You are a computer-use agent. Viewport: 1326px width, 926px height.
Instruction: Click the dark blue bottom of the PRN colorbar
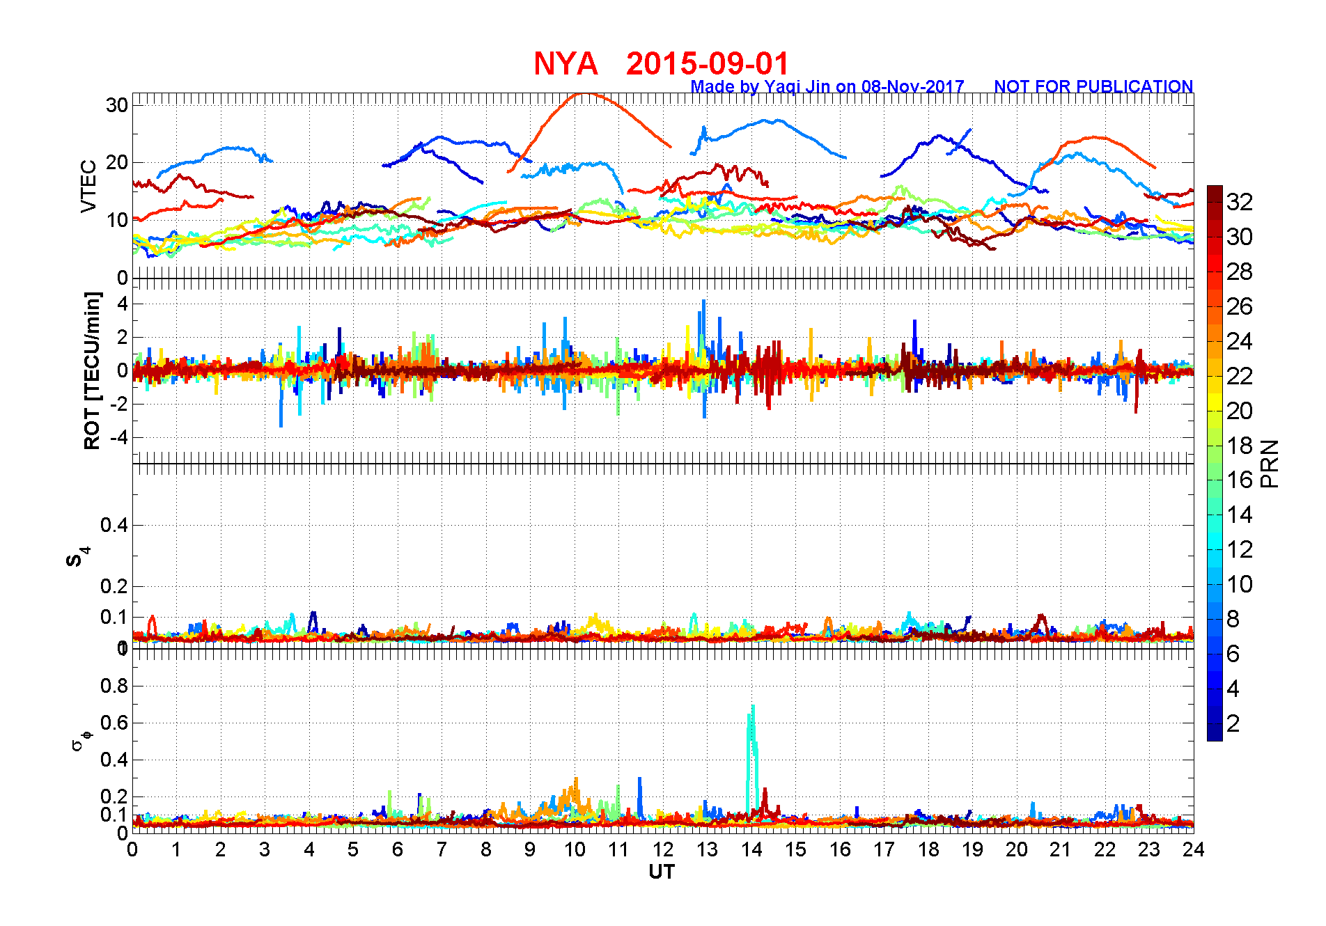pyautogui.click(x=1215, y=733)
